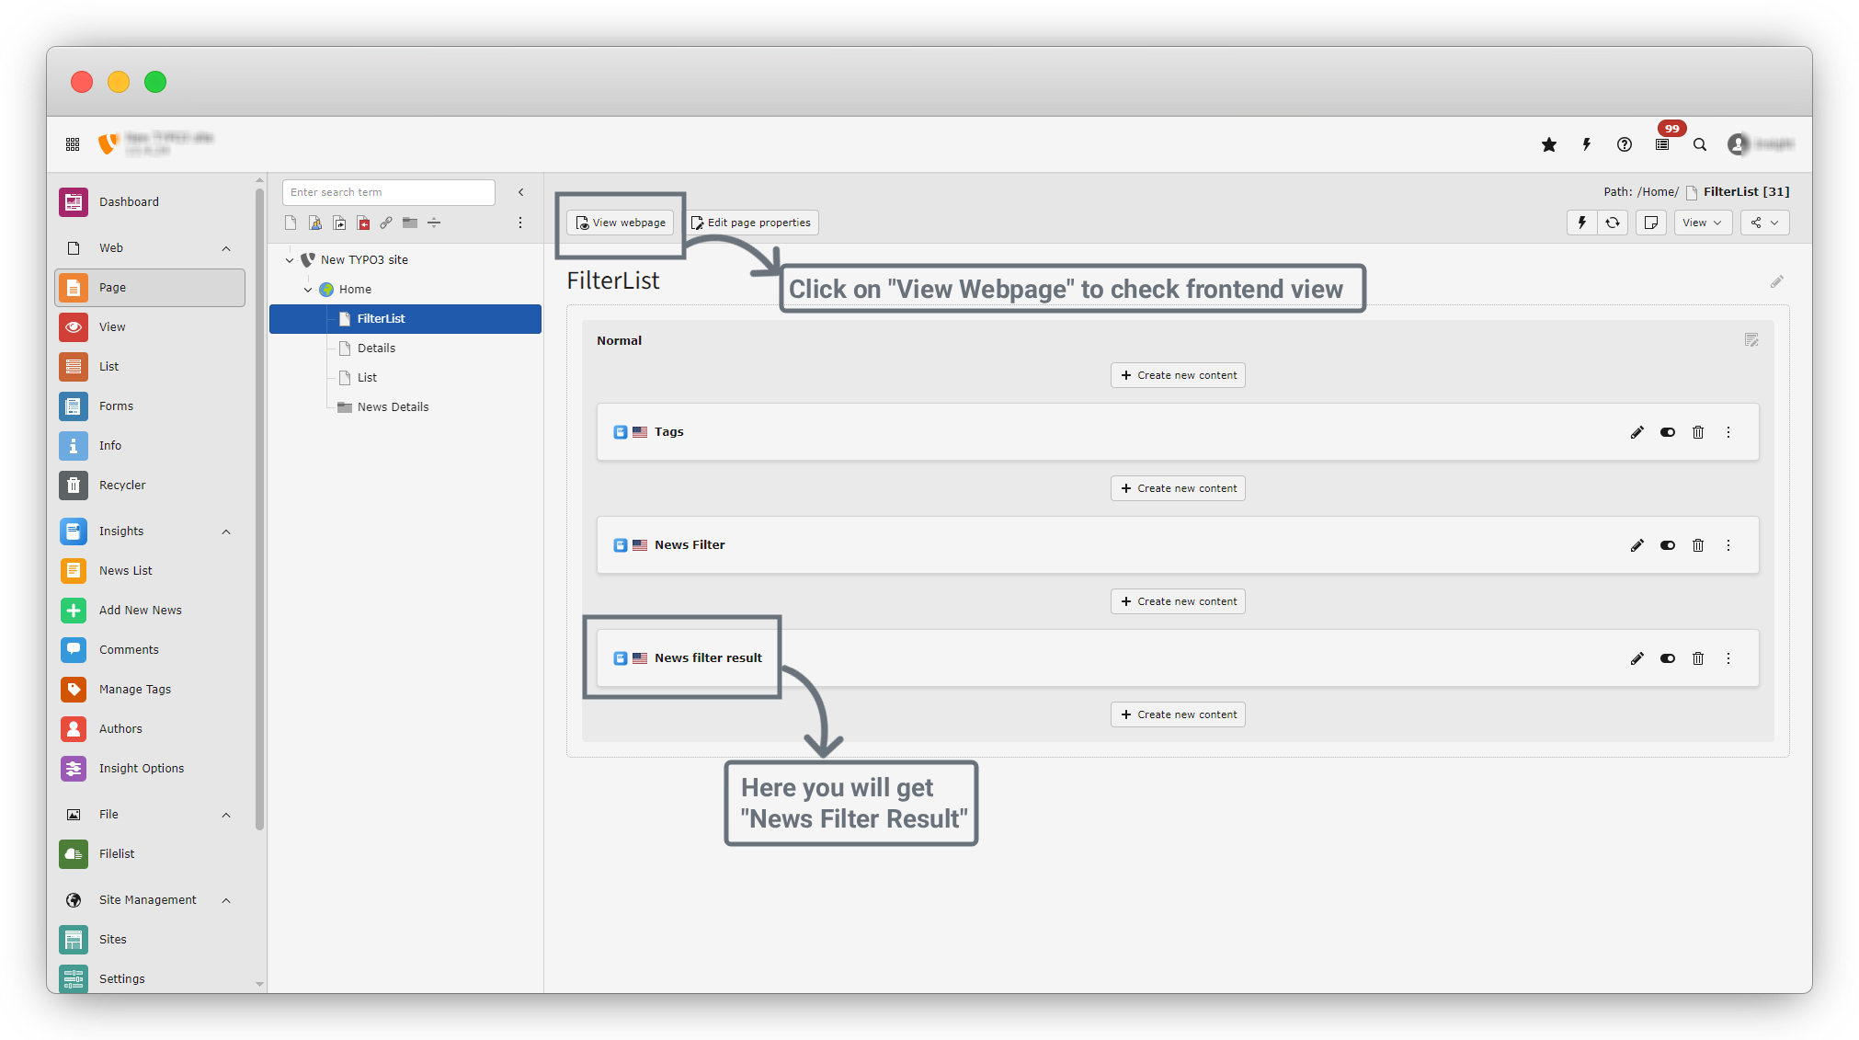Open the Manage Tags module
Screen dimensions: 1859x1040
click(x=134, y=690)
